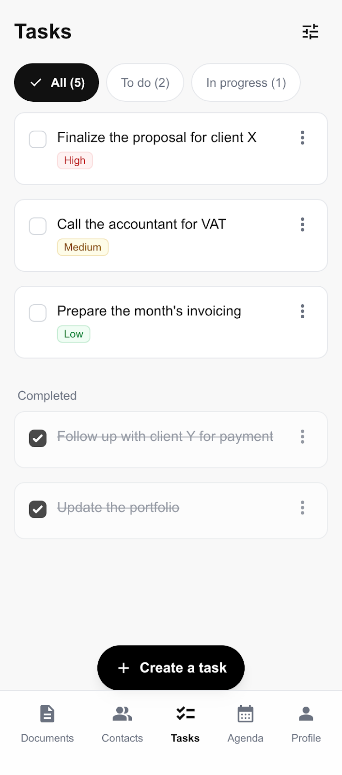
Task: Click the Completed section heading
Action: [x=47, y=396]
